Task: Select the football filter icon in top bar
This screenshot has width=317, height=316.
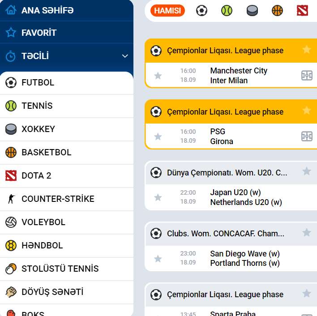Action: [x=201, y=10]
